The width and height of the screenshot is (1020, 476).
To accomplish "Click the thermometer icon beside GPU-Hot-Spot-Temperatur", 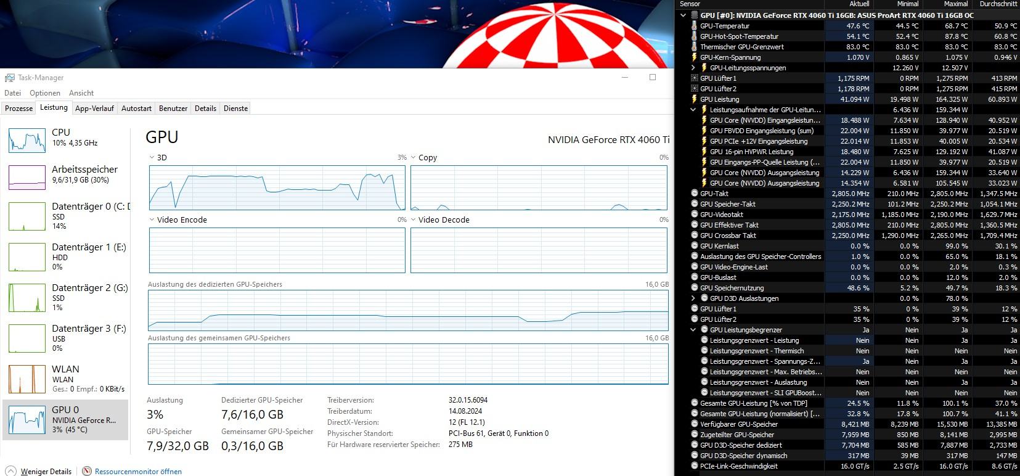I will click(x=695, y=36).
